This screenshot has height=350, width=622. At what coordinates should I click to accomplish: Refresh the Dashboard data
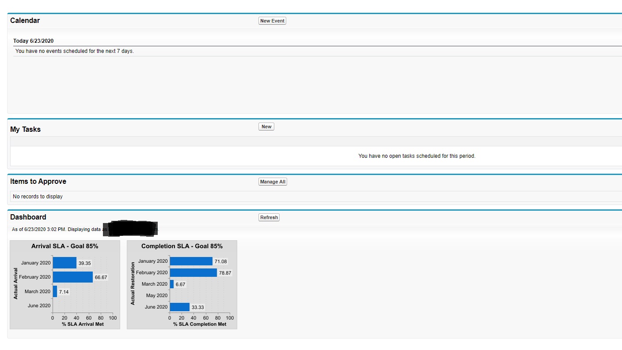(x=269, y=217)
